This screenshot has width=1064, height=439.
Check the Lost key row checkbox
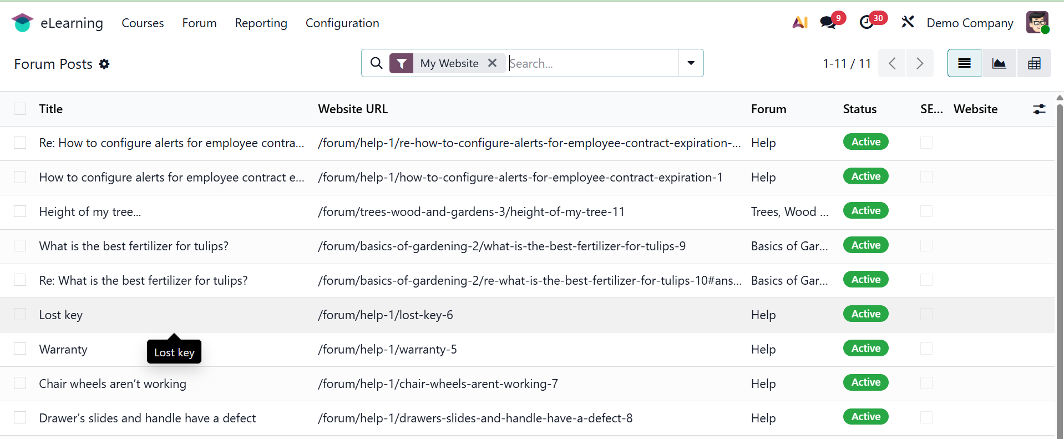pos(20,315)
